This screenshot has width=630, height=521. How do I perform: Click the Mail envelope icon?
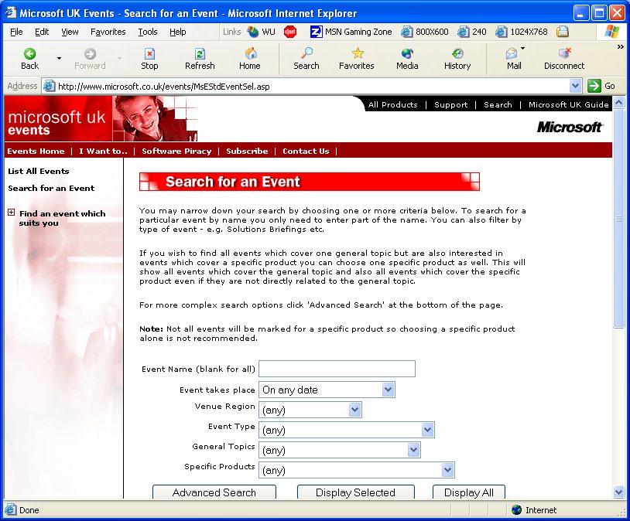pyautogui.click(x=512, y=54)
